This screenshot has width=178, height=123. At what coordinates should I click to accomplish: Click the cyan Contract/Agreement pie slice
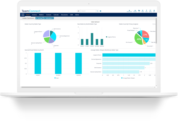click(x=54, y=37)
